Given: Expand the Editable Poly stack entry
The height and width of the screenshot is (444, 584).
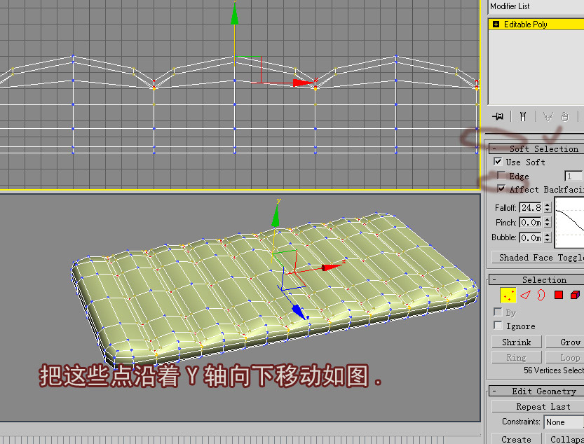Looking at the screenshot, I should point(496,25).
